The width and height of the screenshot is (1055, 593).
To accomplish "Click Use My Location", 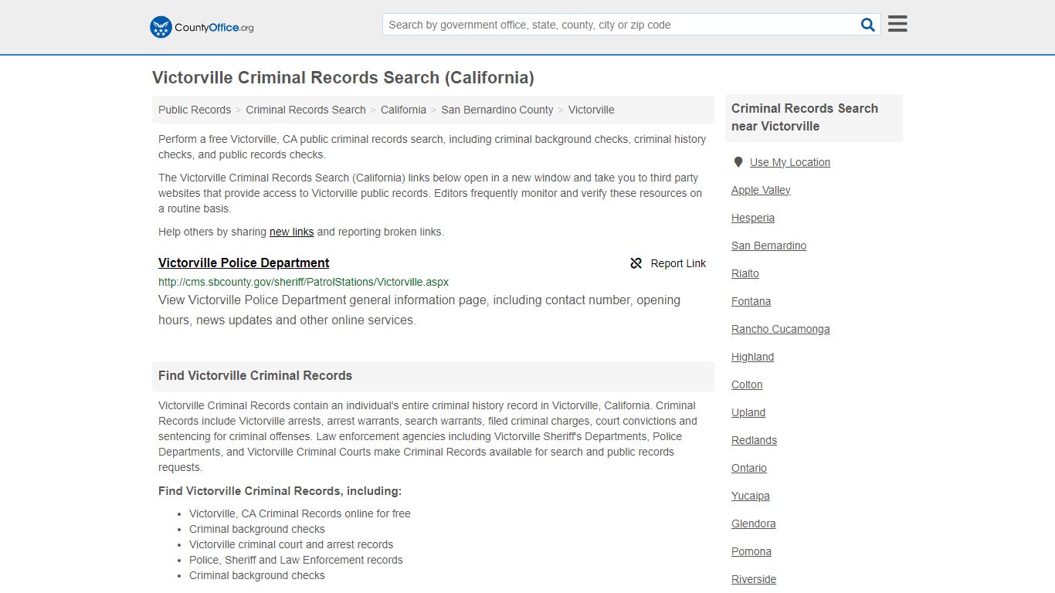I will point(790,162).
